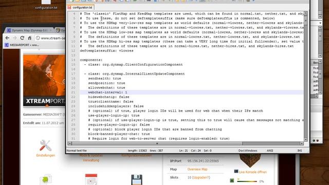Screen dimensions: 329x185
Task: Click 'Col : 24' status bar entry
Action: tap(195, 151)
